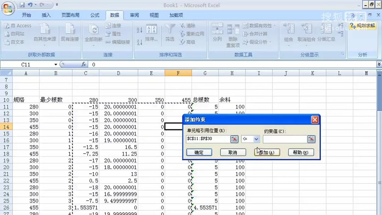
Task: Switch to the 公式 ribbon tab
Action: pos(95,15)
